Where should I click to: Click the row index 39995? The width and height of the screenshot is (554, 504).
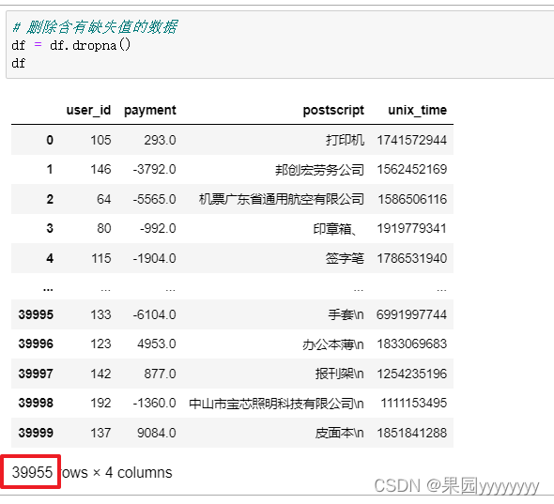coord(36,314)
